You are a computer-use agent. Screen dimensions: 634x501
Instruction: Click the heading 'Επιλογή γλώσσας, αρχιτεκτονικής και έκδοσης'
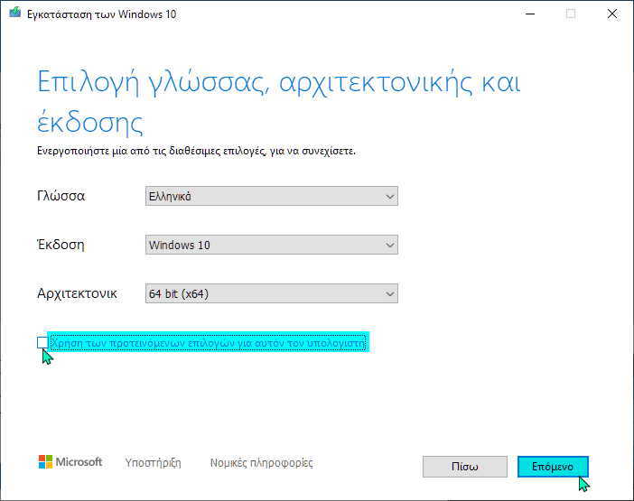[278, 102]
